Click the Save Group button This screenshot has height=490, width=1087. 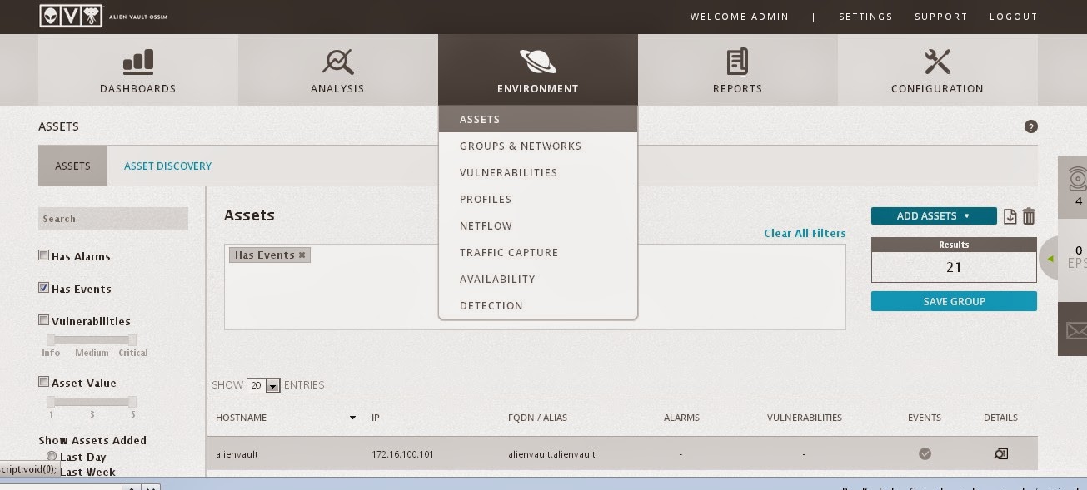tap(954, 301)
